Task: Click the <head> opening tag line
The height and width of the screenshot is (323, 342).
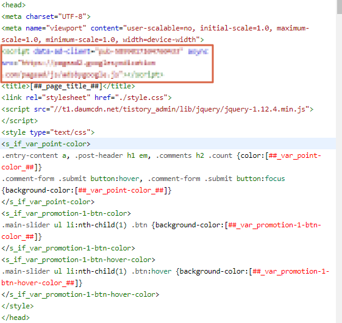Action: coord(13,5)
